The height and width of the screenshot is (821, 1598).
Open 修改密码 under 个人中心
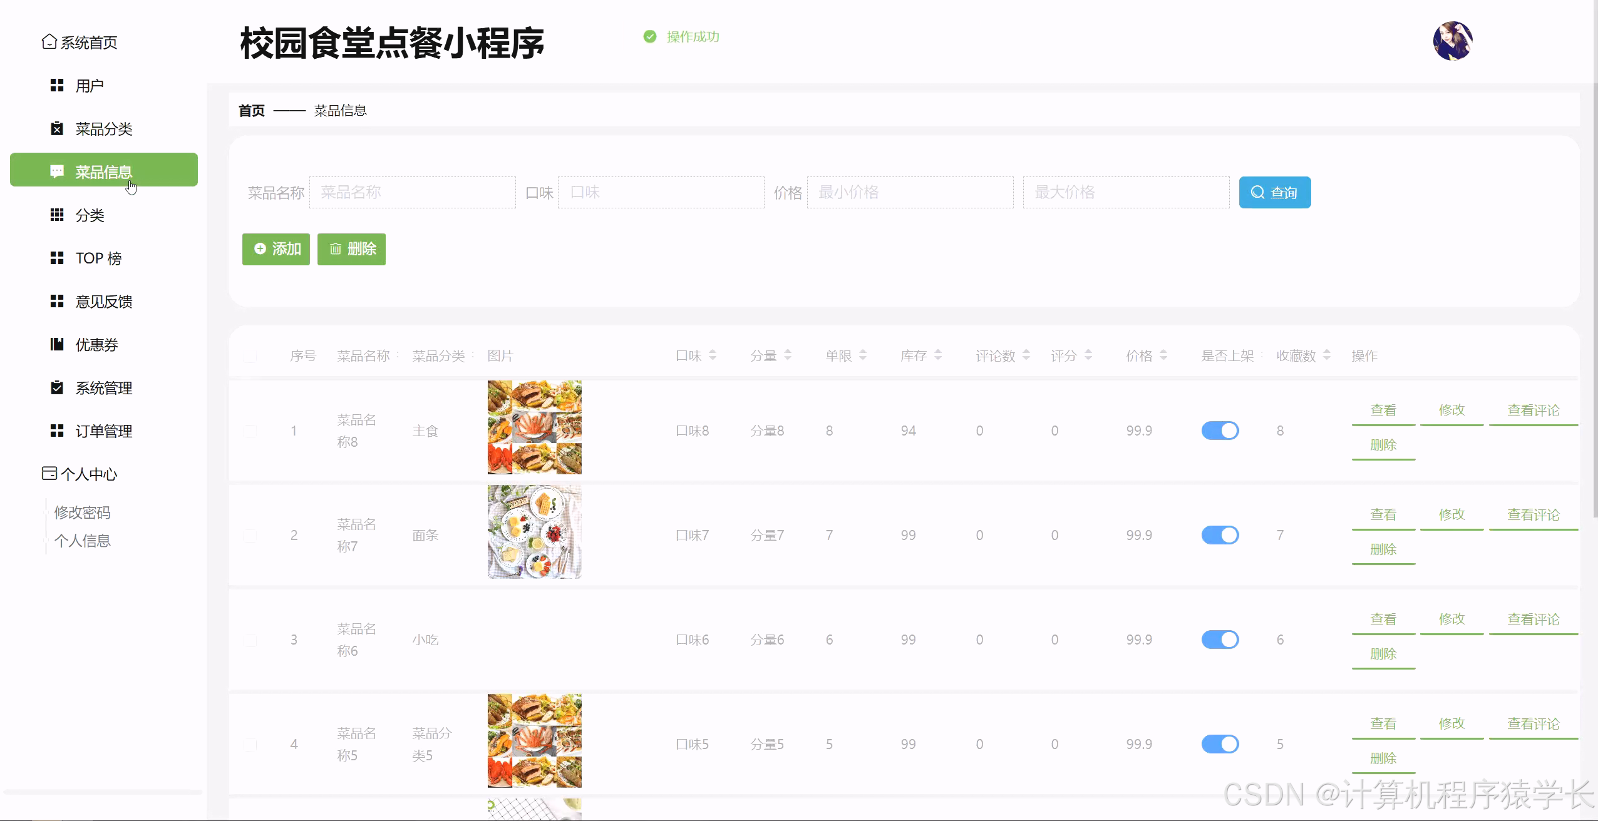tap(82, 512)
